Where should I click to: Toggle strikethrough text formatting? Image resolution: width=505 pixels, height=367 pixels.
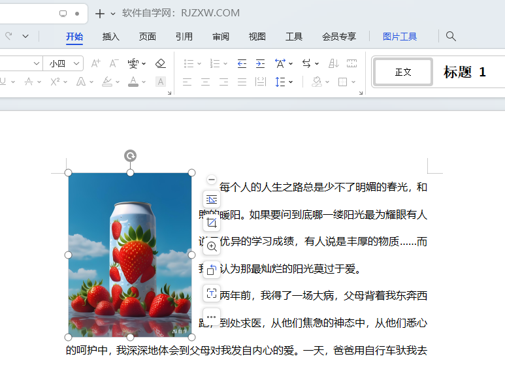click(29, 82)
